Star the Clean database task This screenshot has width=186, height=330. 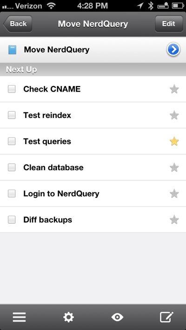(174, 167)
